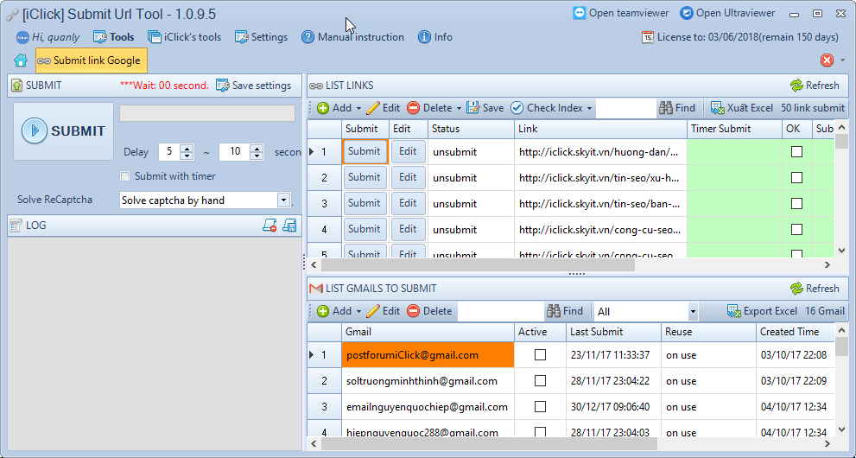856x458 pixels.
Task: Open the All filter dropdown in Gmail list
Action: [x=693, y=312]
